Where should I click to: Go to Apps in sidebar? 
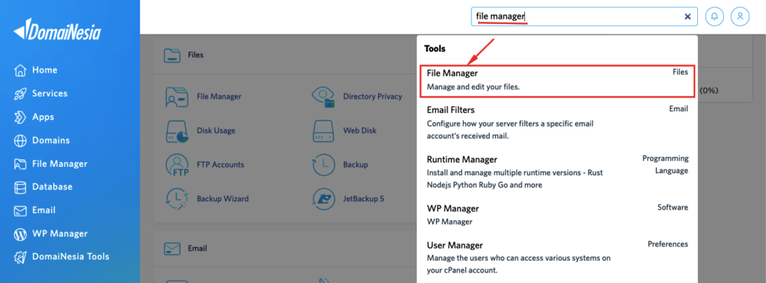(x=34, y=118)
